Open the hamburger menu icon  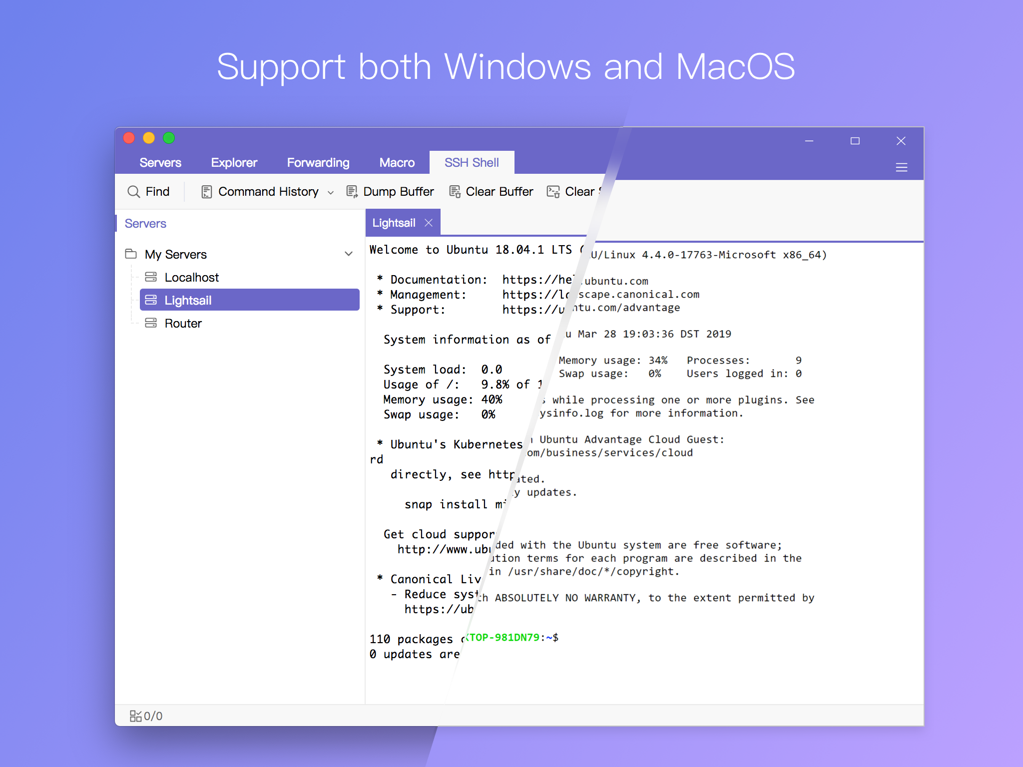[902, 167]
